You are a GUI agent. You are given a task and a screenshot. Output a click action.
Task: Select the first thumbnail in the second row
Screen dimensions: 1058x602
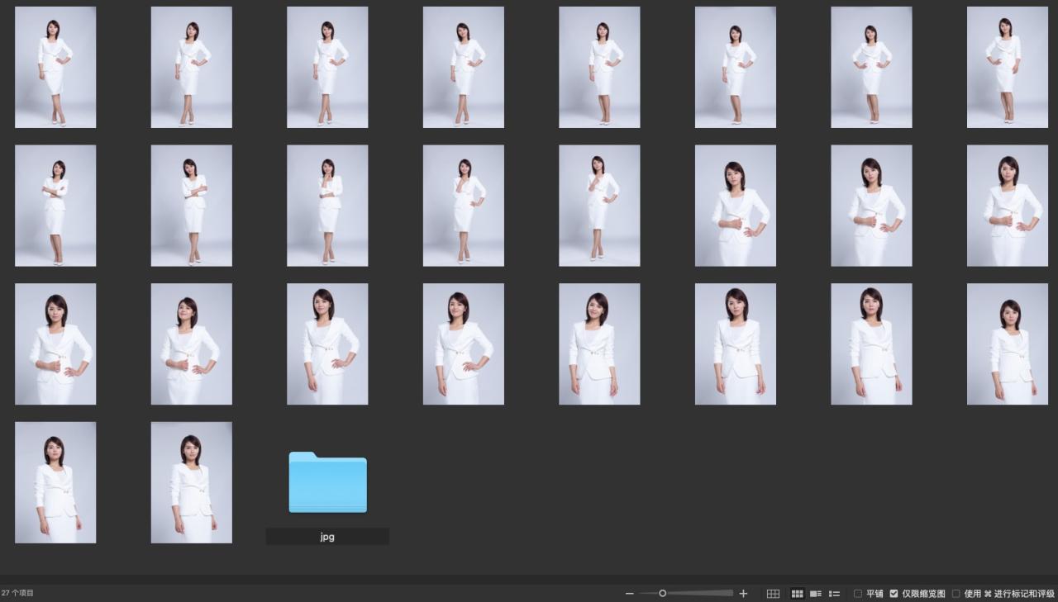55,206
